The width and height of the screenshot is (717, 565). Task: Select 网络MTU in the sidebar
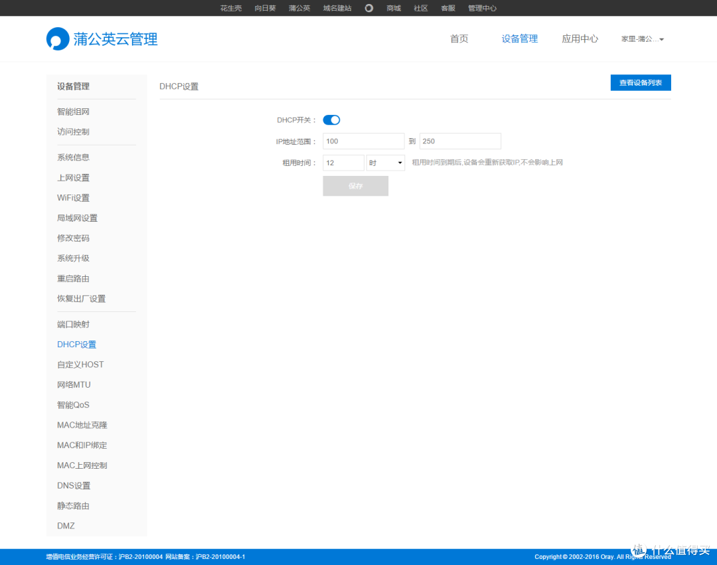[74, 385]
